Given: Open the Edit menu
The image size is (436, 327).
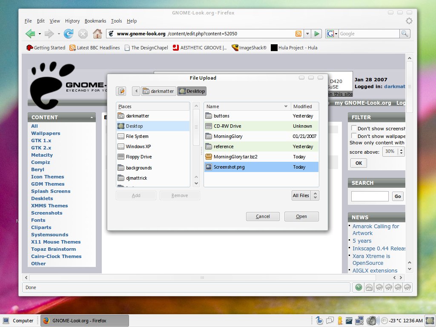Looking at the screenshot, I should click(40, 21).
